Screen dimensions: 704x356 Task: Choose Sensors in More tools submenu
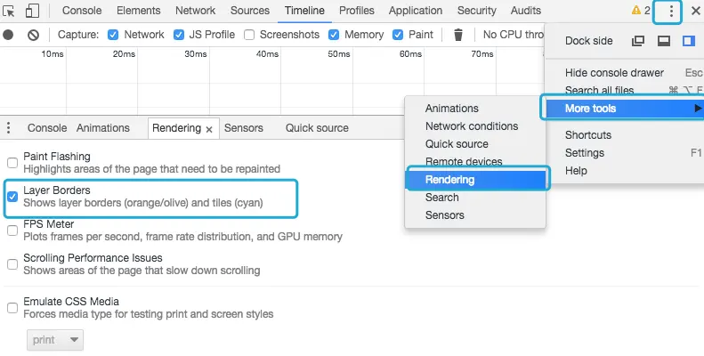point(475,215)
